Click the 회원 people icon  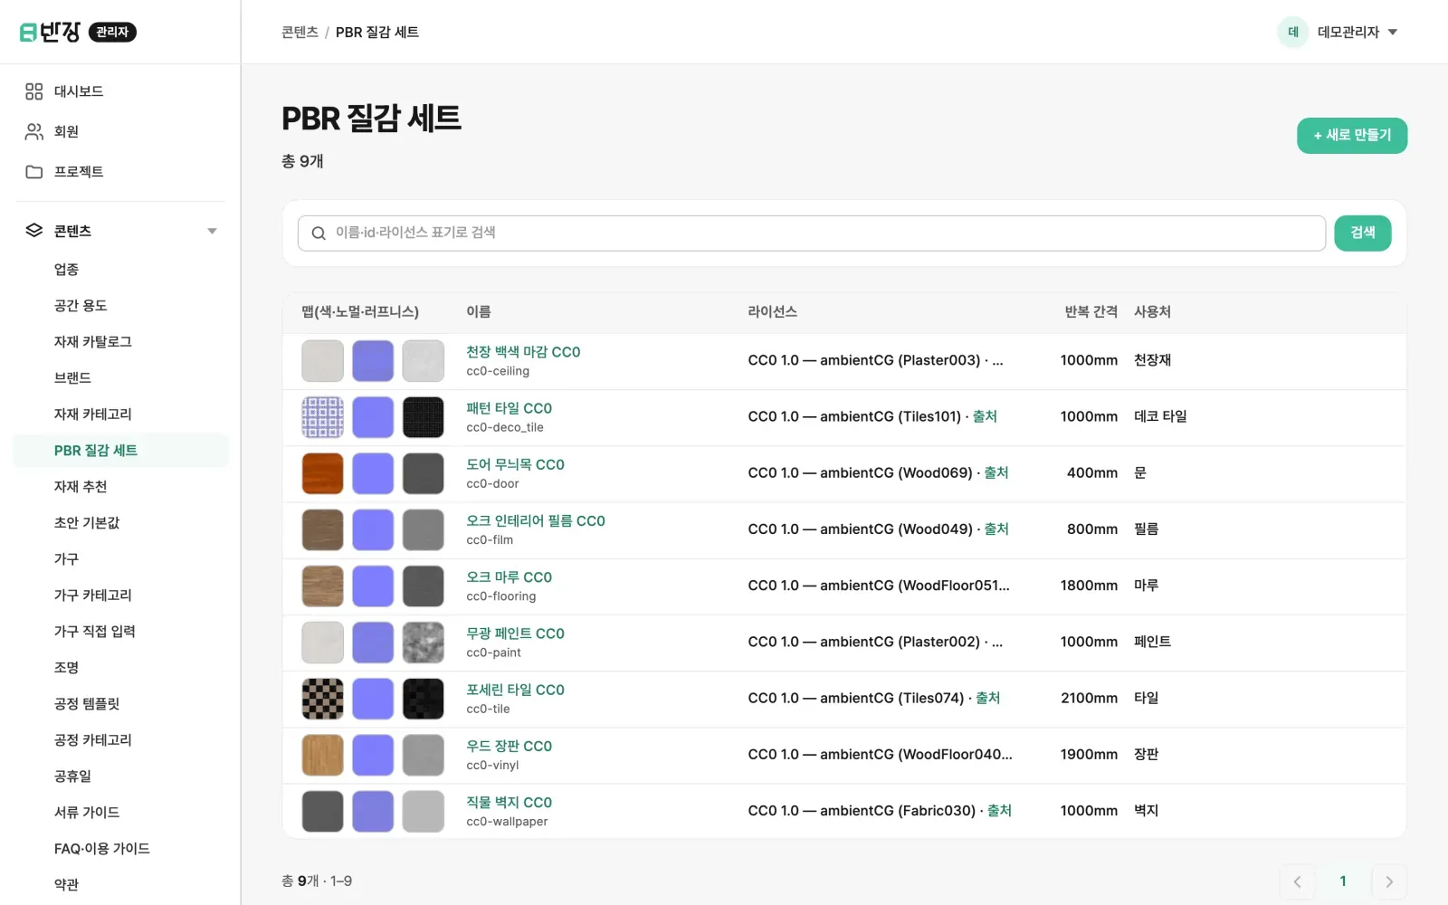point(34,131)
